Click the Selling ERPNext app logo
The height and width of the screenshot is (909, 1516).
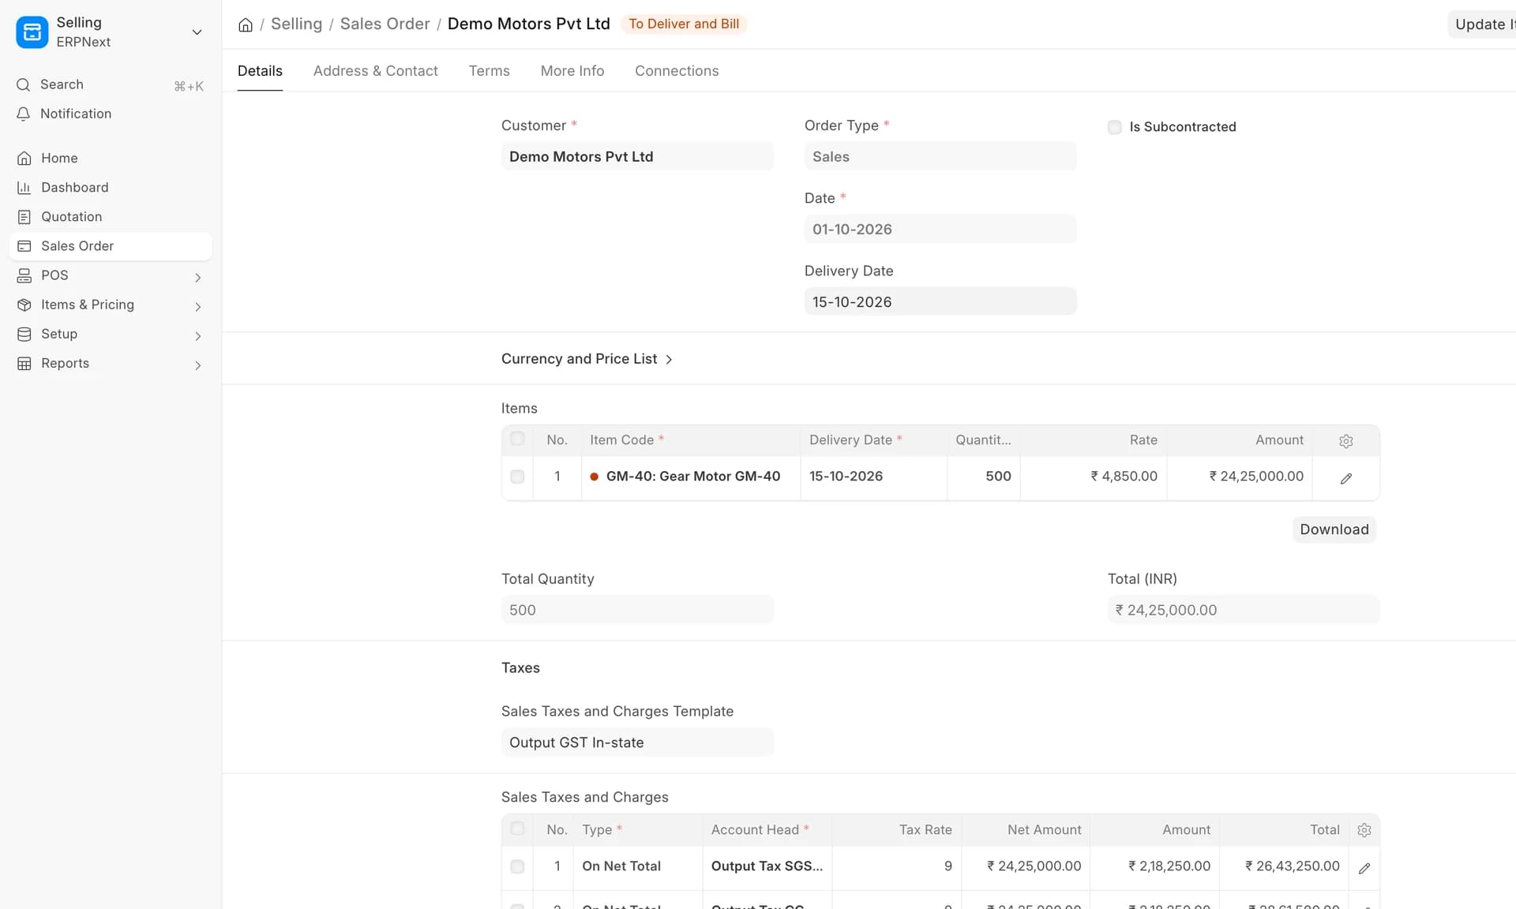tap(32, 32)
